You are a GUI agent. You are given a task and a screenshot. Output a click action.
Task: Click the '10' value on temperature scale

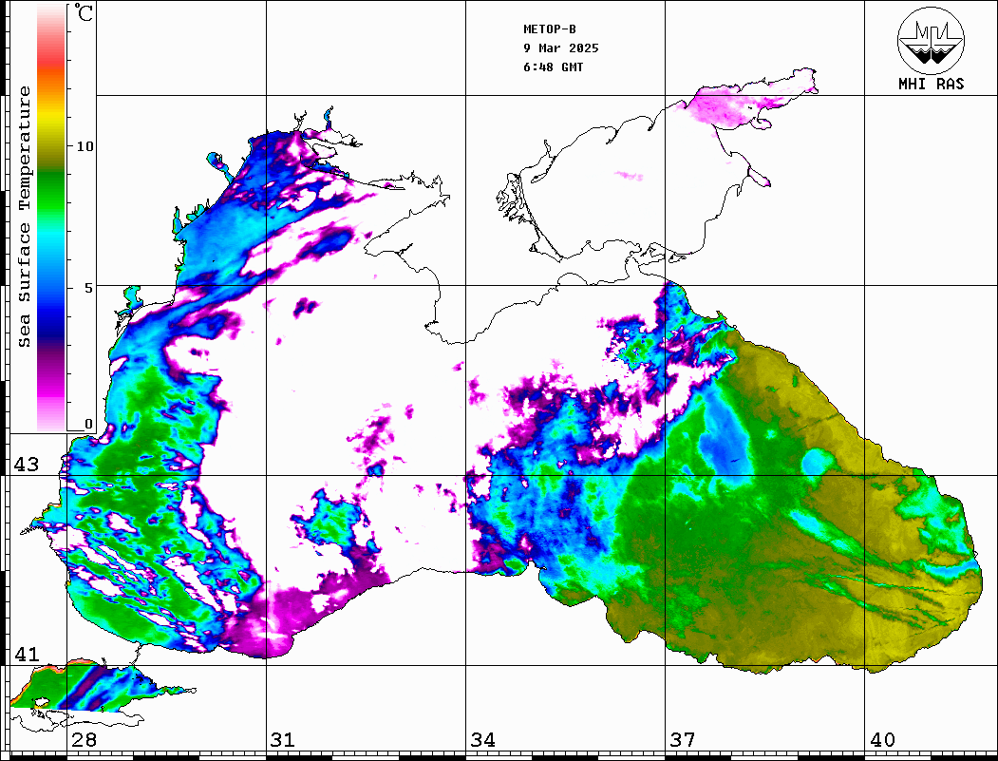[85, 146]
